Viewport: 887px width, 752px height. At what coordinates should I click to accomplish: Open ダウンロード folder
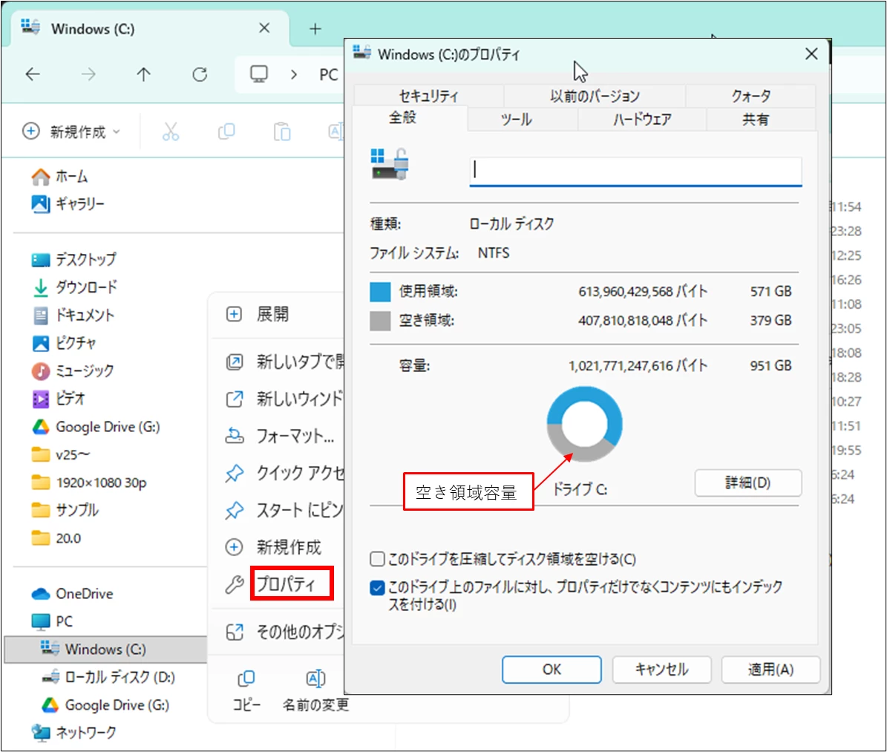click(74, 287)
